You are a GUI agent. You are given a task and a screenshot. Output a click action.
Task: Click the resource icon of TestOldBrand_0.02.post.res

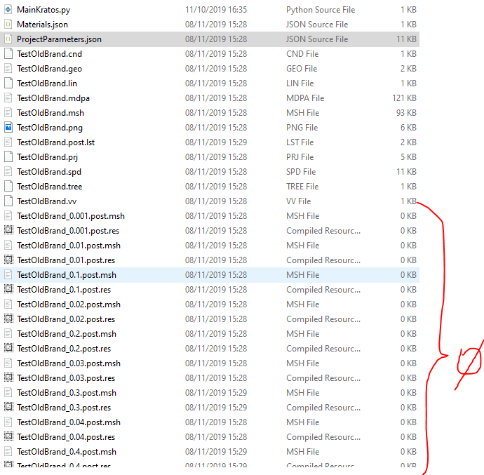[8, 319]
